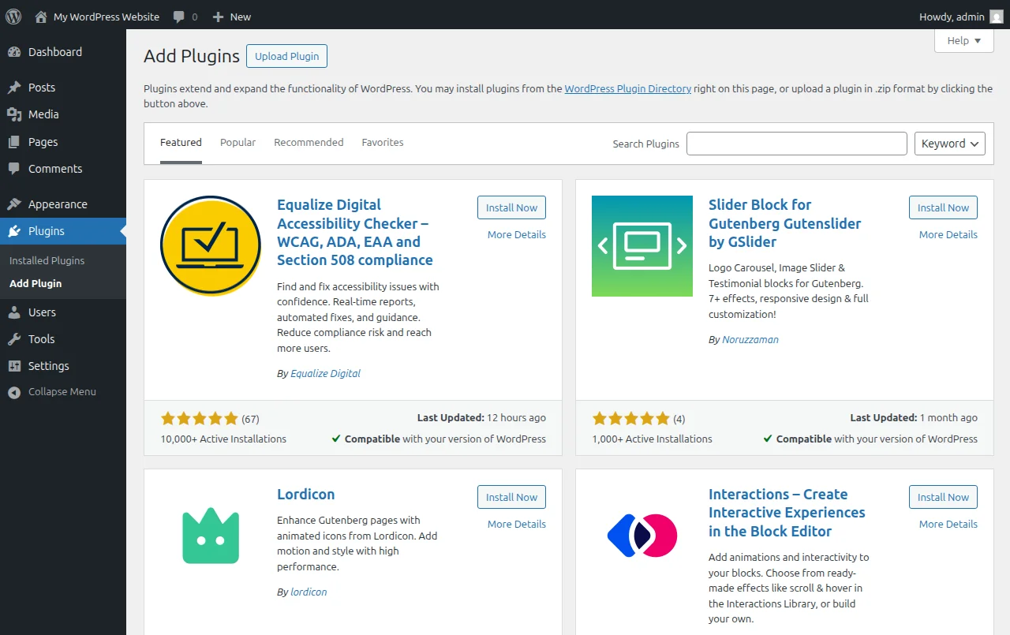
Task: Open the Keyword search filter dropdown
Action: coord(949,143)
